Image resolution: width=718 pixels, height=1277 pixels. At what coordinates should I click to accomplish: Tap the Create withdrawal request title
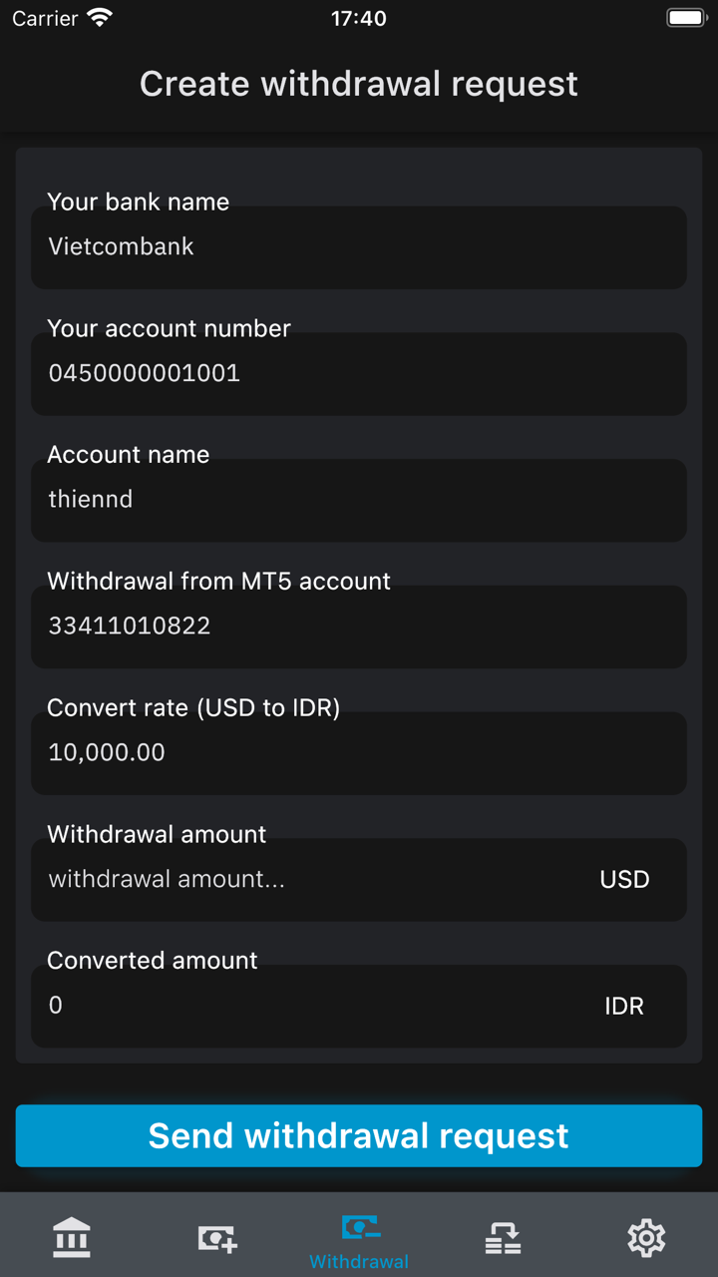359,84
